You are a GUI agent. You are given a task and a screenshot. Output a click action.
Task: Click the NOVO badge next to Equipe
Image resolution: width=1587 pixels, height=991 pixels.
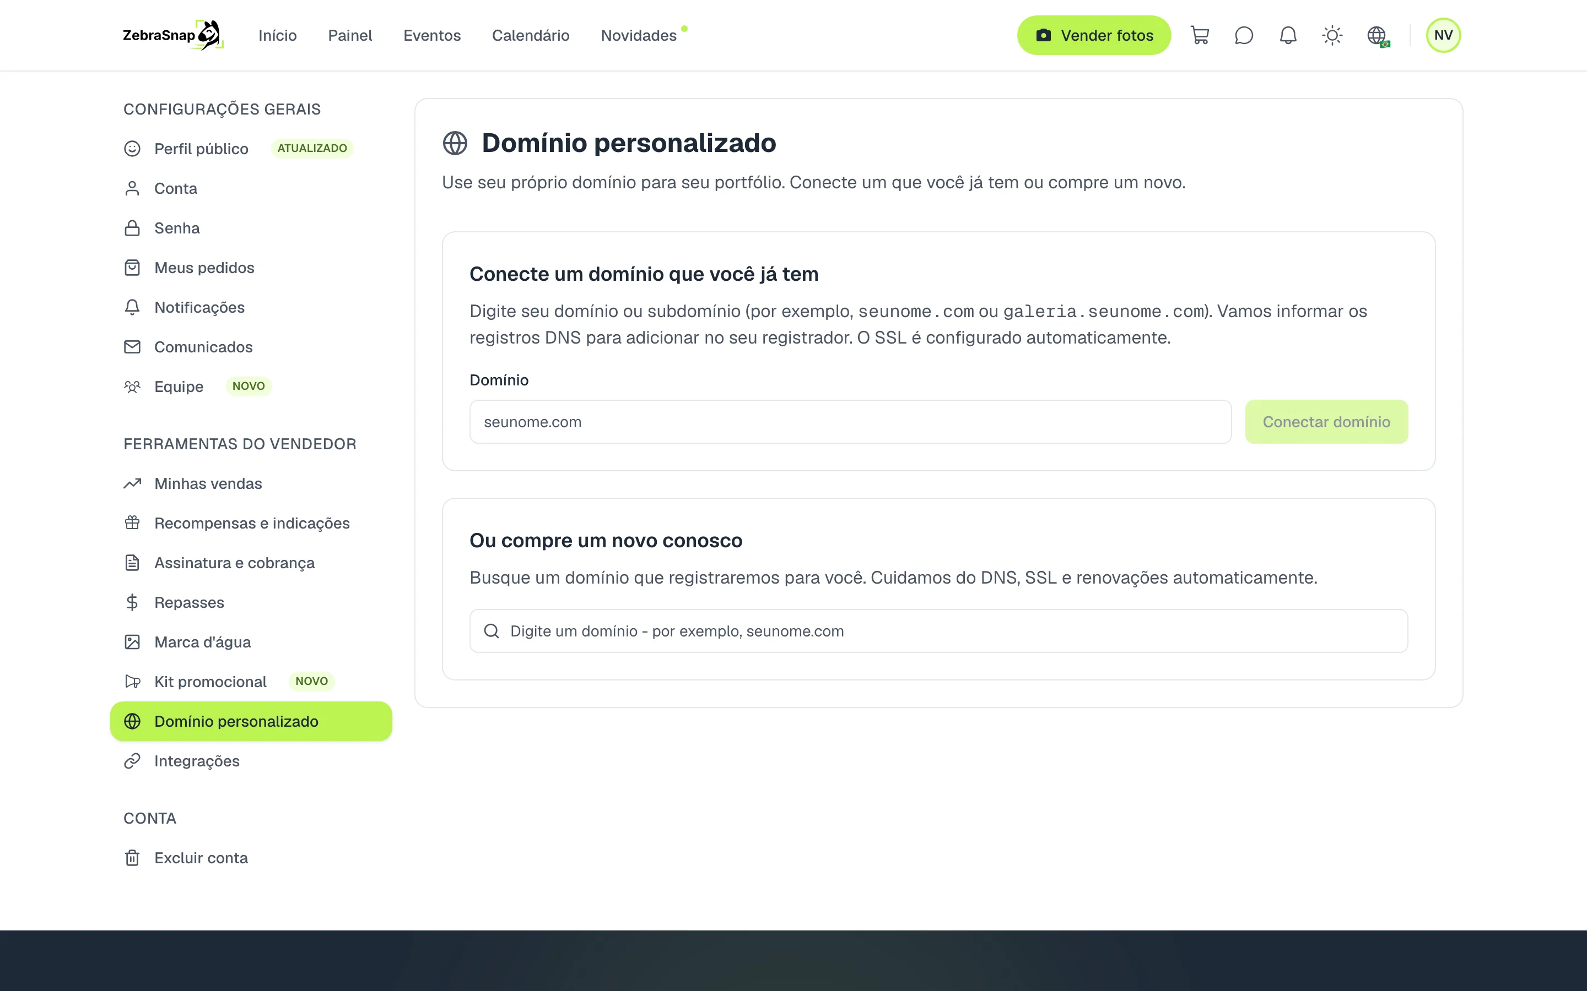click(x=249, y=386)
